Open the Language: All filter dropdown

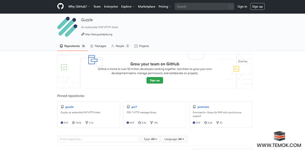pyautogui.click(x=174, y=139)
